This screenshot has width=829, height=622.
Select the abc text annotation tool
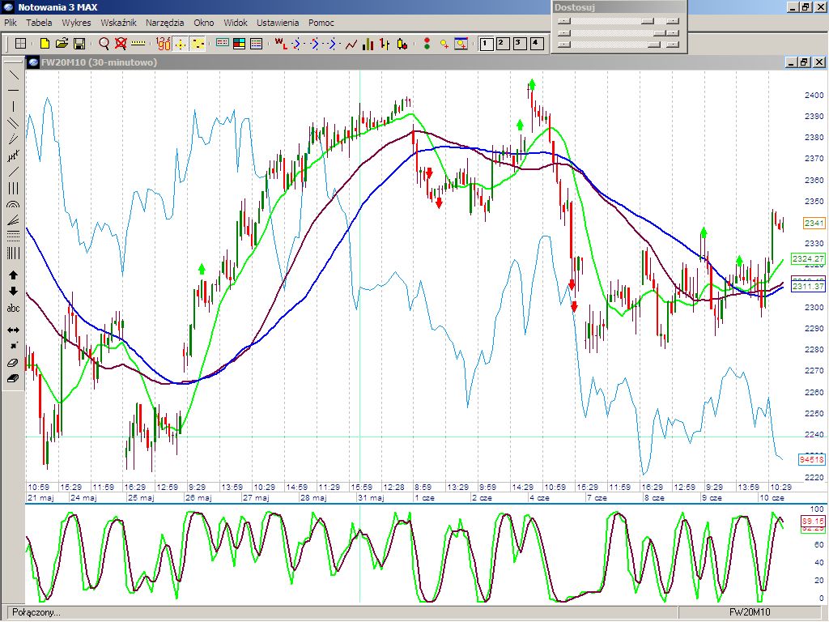pyautogui.click(x=13, y=309)
